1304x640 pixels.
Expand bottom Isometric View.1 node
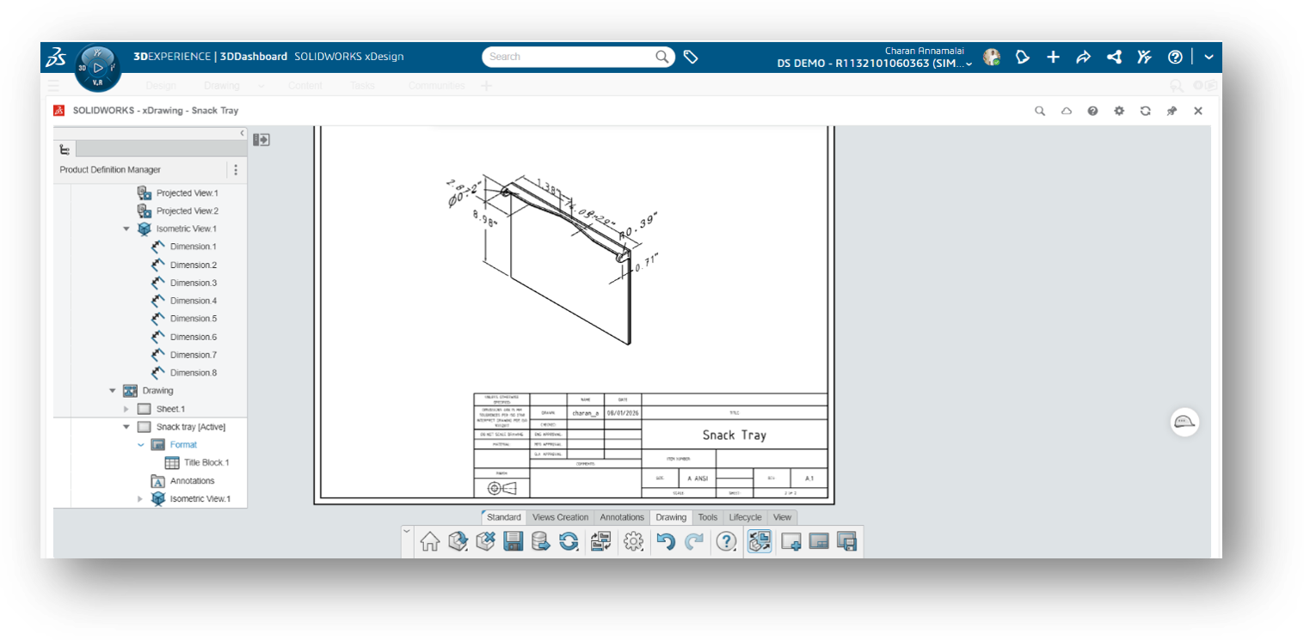pos(141,499)
